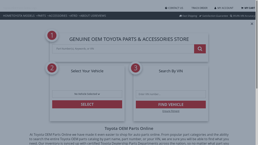The width and height of the screenshot is (258, 145).
Task: Click the FIND VEHICLE button
Action: (171, 104)
